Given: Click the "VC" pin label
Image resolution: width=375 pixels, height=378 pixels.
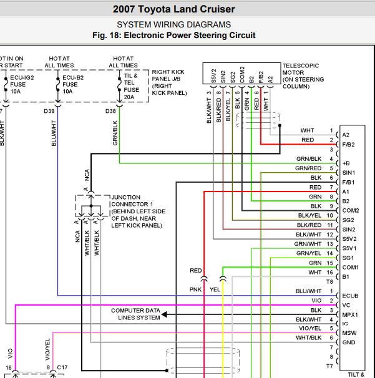Looking at the screenshot, I should 346,306.
